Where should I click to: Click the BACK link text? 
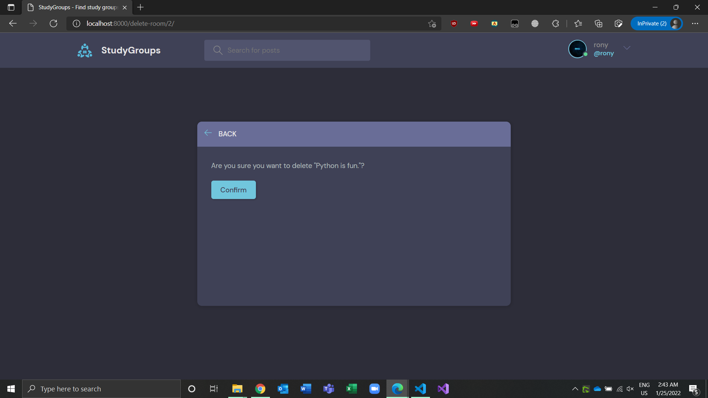[227, 134]
